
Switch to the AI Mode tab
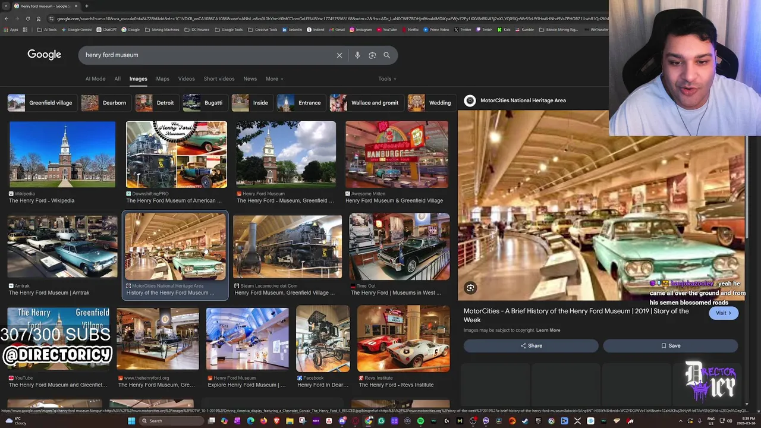coord(95,78)
